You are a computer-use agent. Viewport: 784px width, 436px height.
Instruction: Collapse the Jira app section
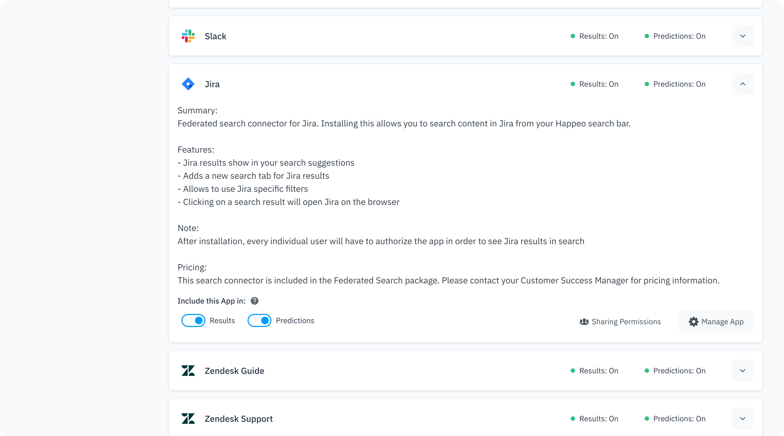click(x=742, y=84)
